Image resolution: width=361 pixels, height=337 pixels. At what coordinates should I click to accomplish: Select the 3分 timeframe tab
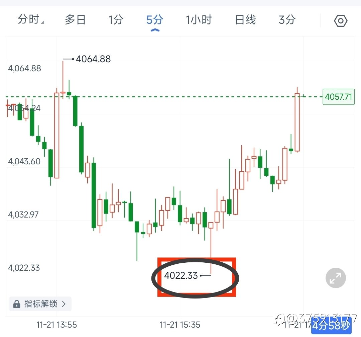tap(287, 20)
